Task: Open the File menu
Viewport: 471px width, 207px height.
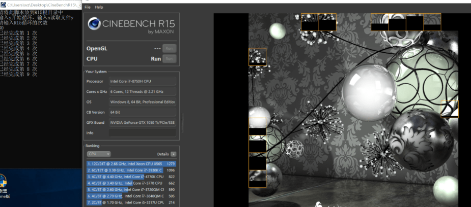Action: [88, 7]
